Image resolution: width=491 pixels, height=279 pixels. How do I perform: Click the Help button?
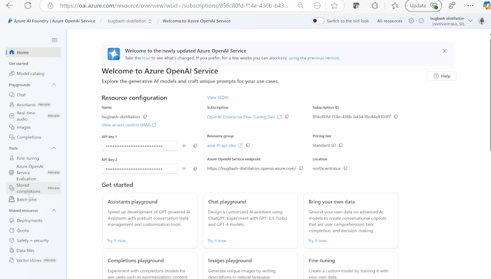click(441, 76)
